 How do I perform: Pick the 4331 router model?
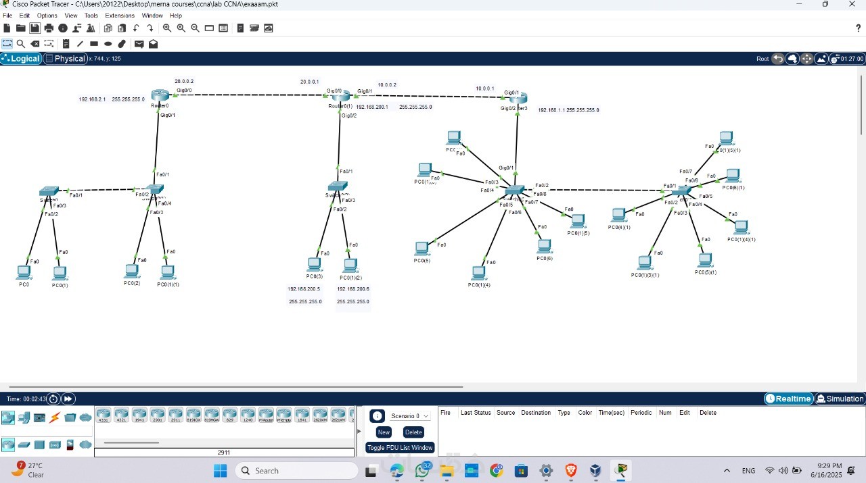104,415
